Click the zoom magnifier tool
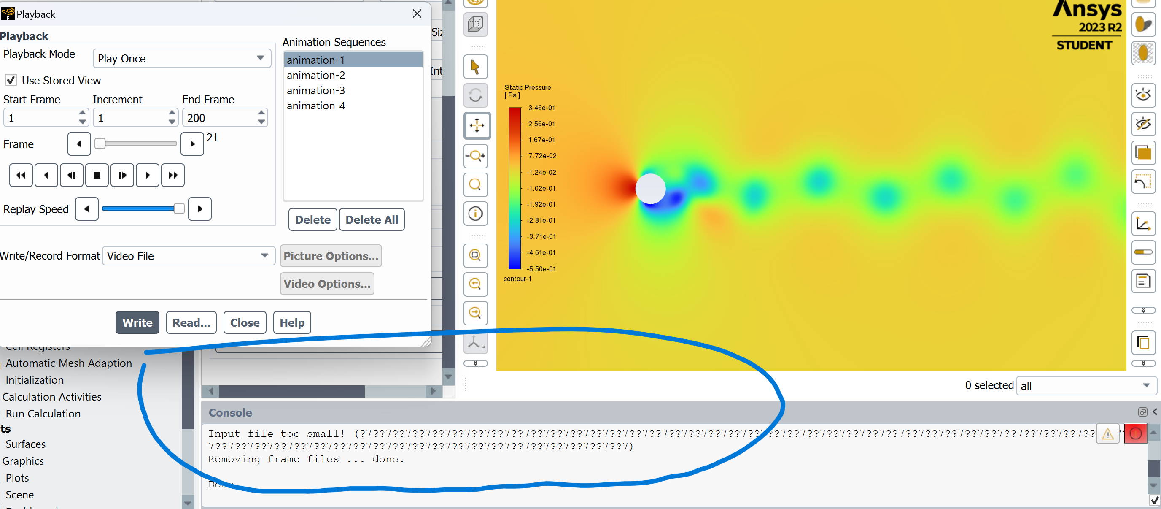The image size is (1161, 509). tap(475, 184)
